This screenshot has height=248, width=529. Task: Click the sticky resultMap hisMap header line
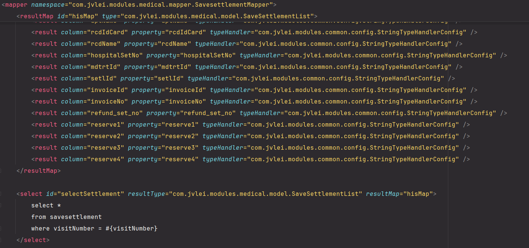click(x=167, y=16)
